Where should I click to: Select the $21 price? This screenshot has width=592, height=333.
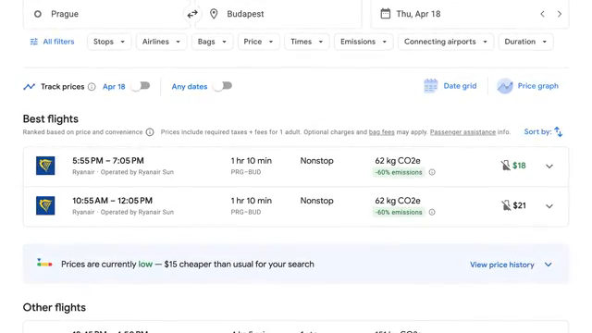point(520,205)
